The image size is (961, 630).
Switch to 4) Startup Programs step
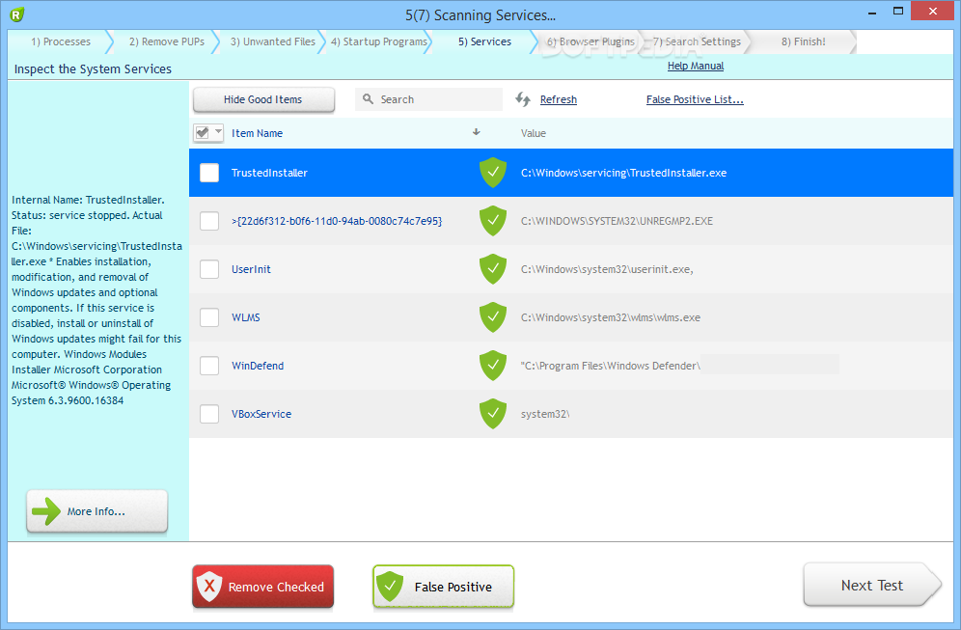(x=379, y=41)
